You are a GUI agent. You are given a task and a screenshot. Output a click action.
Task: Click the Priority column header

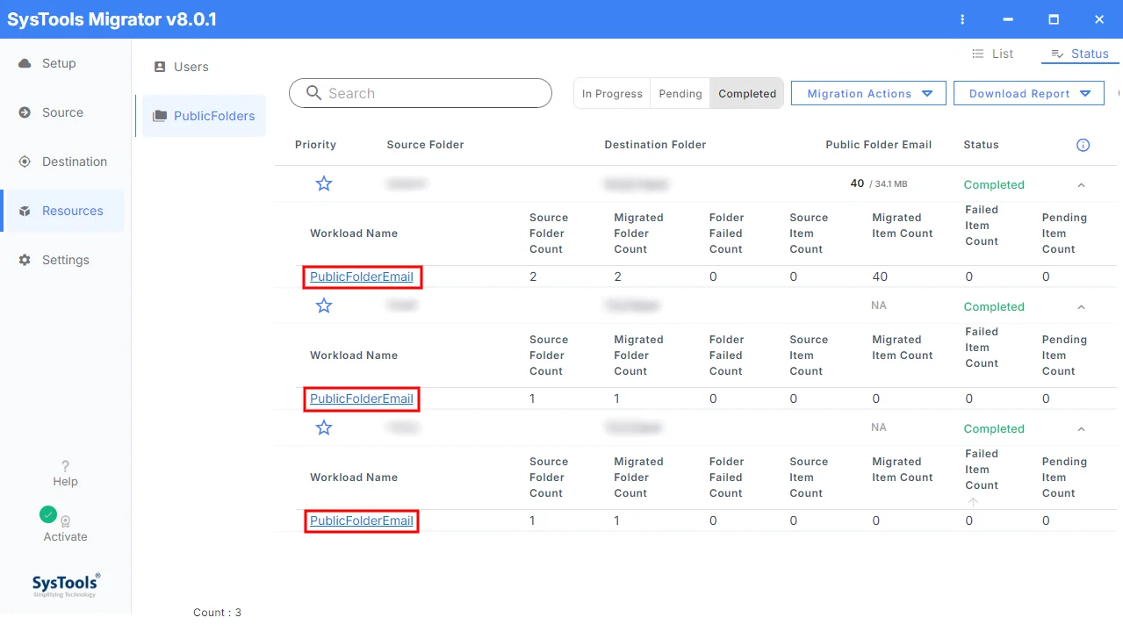coord(315,145)
